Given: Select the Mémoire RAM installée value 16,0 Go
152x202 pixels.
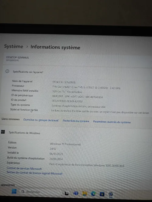Looking at the screenshot, I should point(67,92).
